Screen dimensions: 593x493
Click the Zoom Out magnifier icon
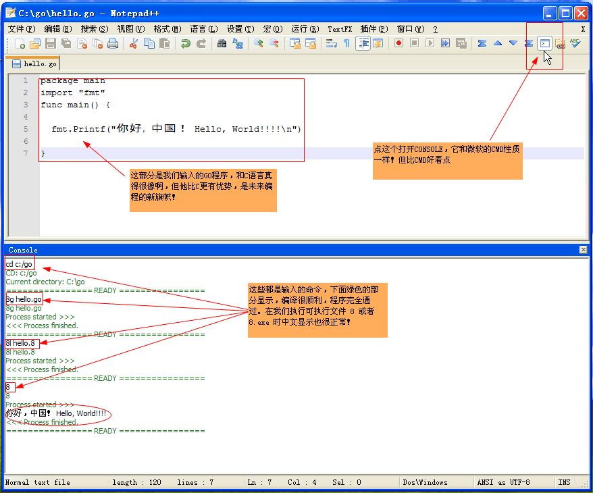click(274, 43)
